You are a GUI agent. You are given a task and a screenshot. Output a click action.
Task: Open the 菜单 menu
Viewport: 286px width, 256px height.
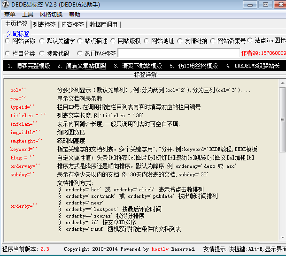click(x=10, y=15)
